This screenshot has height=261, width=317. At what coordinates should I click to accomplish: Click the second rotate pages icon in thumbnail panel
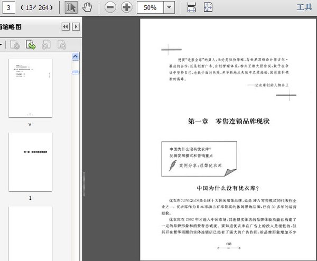(x=62, y=45)
